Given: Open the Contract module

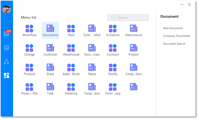Looking at the screenshot, I should click(113, 48).
